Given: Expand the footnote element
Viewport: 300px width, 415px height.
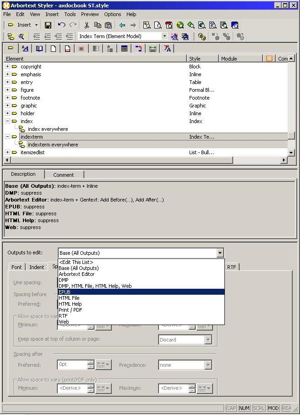Looking at the screenshot, I should (8, 98).
